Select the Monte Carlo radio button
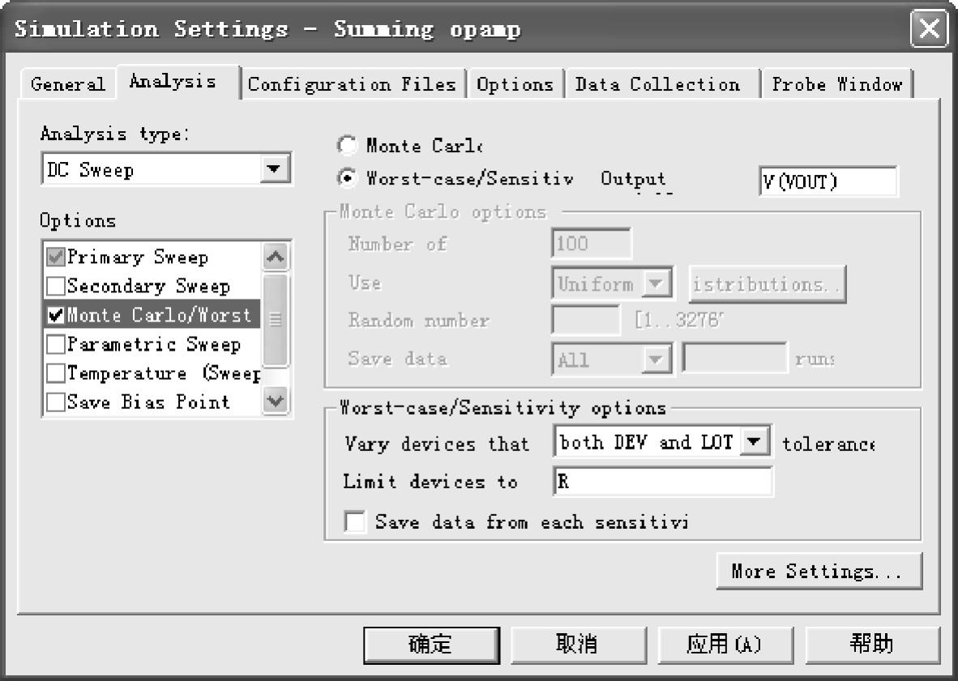Image resolution: width=958 pixels, height=681 pixels. [x=347, y=147]
